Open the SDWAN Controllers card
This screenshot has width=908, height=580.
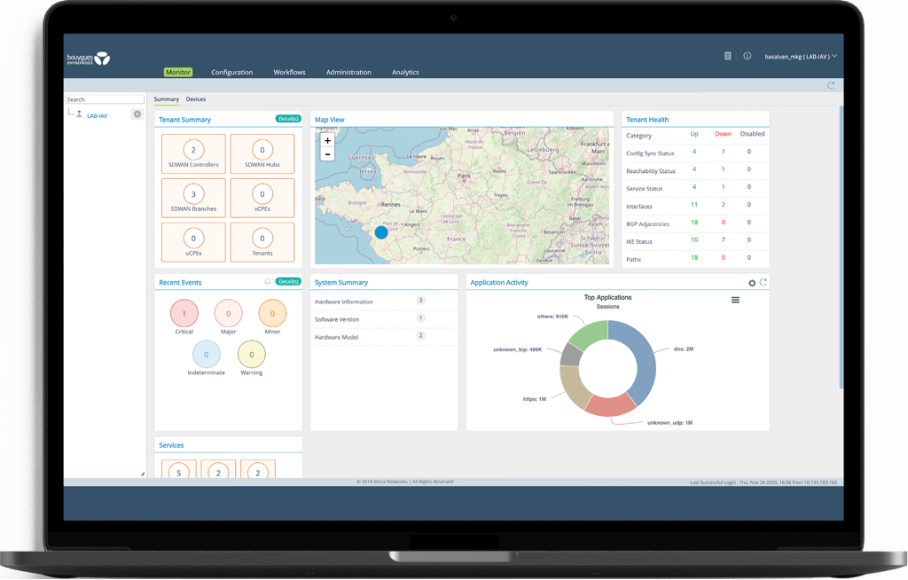coord(193,154)
